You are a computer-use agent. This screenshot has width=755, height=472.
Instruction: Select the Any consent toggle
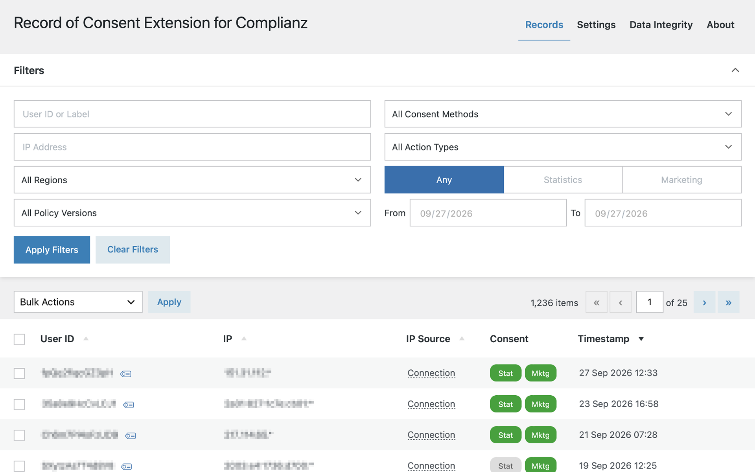(x=444, y=180)
